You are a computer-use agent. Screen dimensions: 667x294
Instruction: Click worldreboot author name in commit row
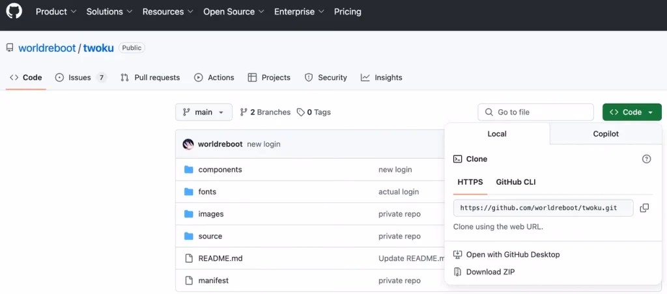(x=220, y=144)
